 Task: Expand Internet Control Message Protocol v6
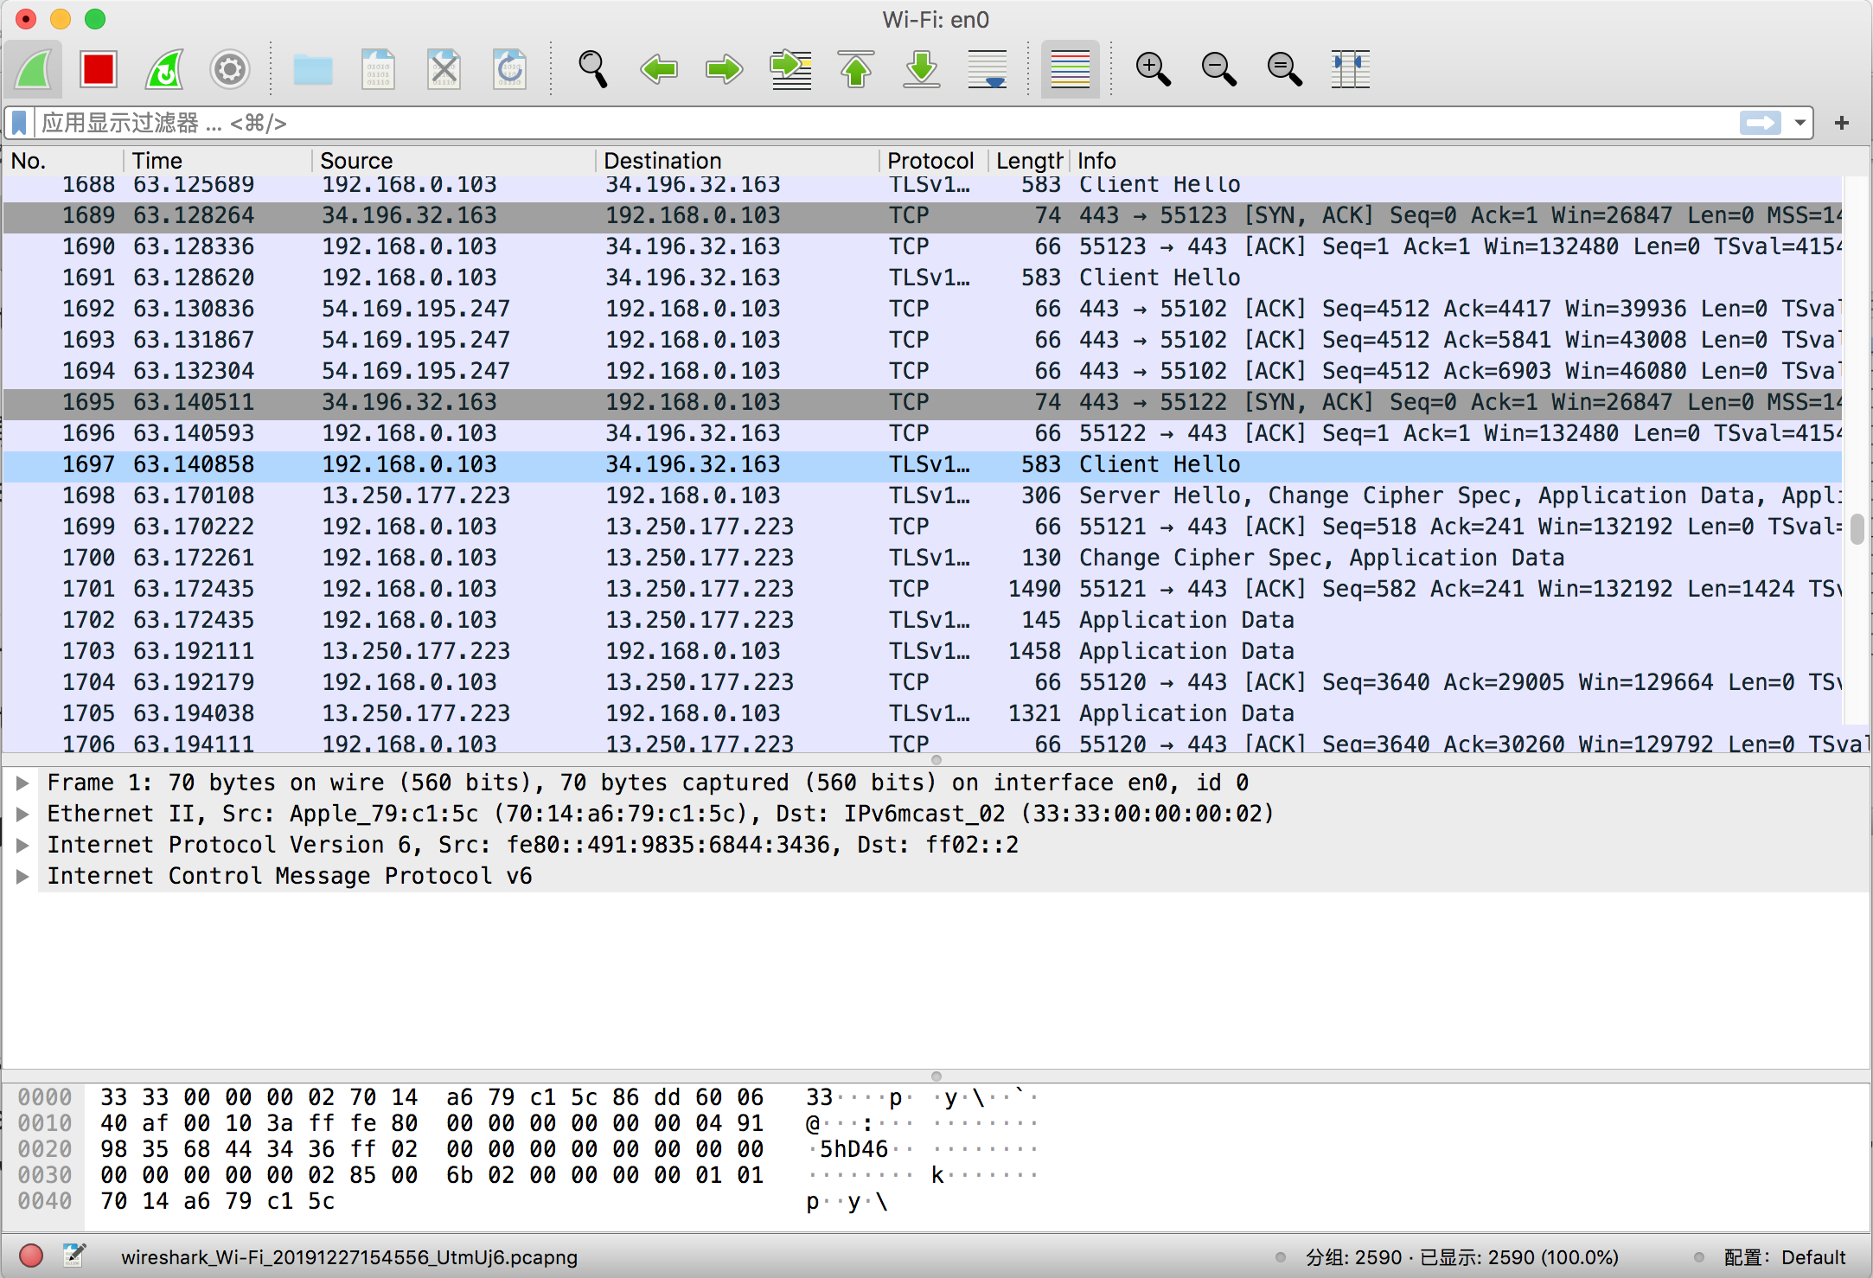(x=23, y=876)
